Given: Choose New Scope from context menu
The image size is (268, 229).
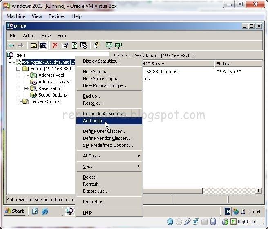Looking at the screenshot, I should tap(109, 72).
